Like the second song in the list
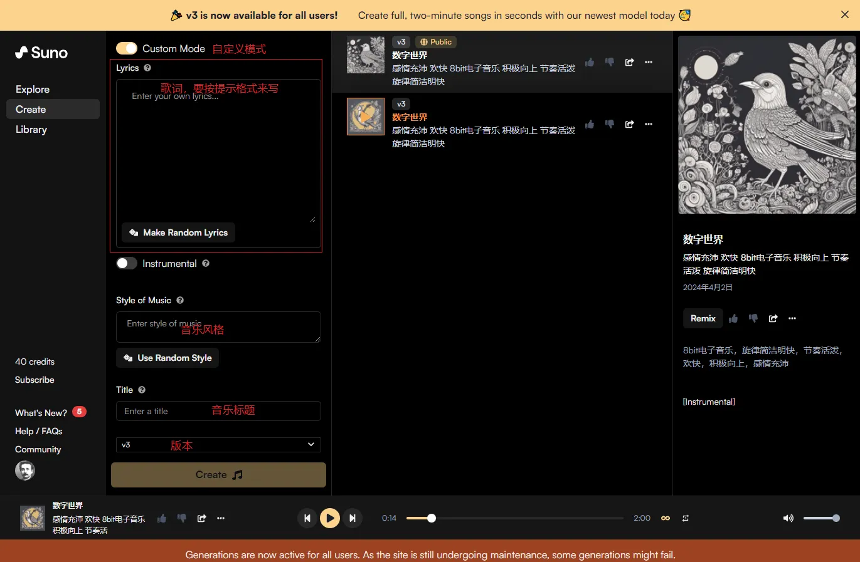Image resolution: width=860 pixels, height=562 pixels. click(590, 124)
